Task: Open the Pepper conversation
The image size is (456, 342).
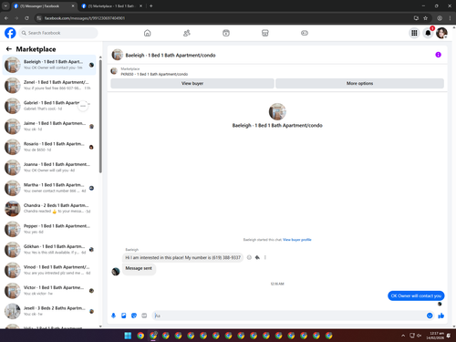Action: [49, 229]
